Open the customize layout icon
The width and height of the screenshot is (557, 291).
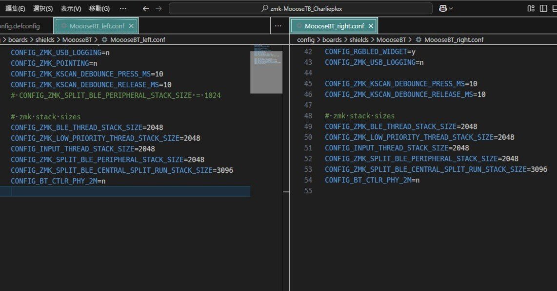(531, 8)
